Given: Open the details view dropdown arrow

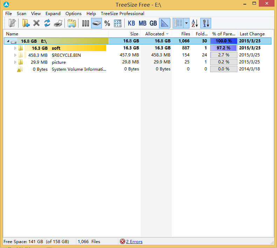Looking at the screenshot, I should (x=186, y=23).
